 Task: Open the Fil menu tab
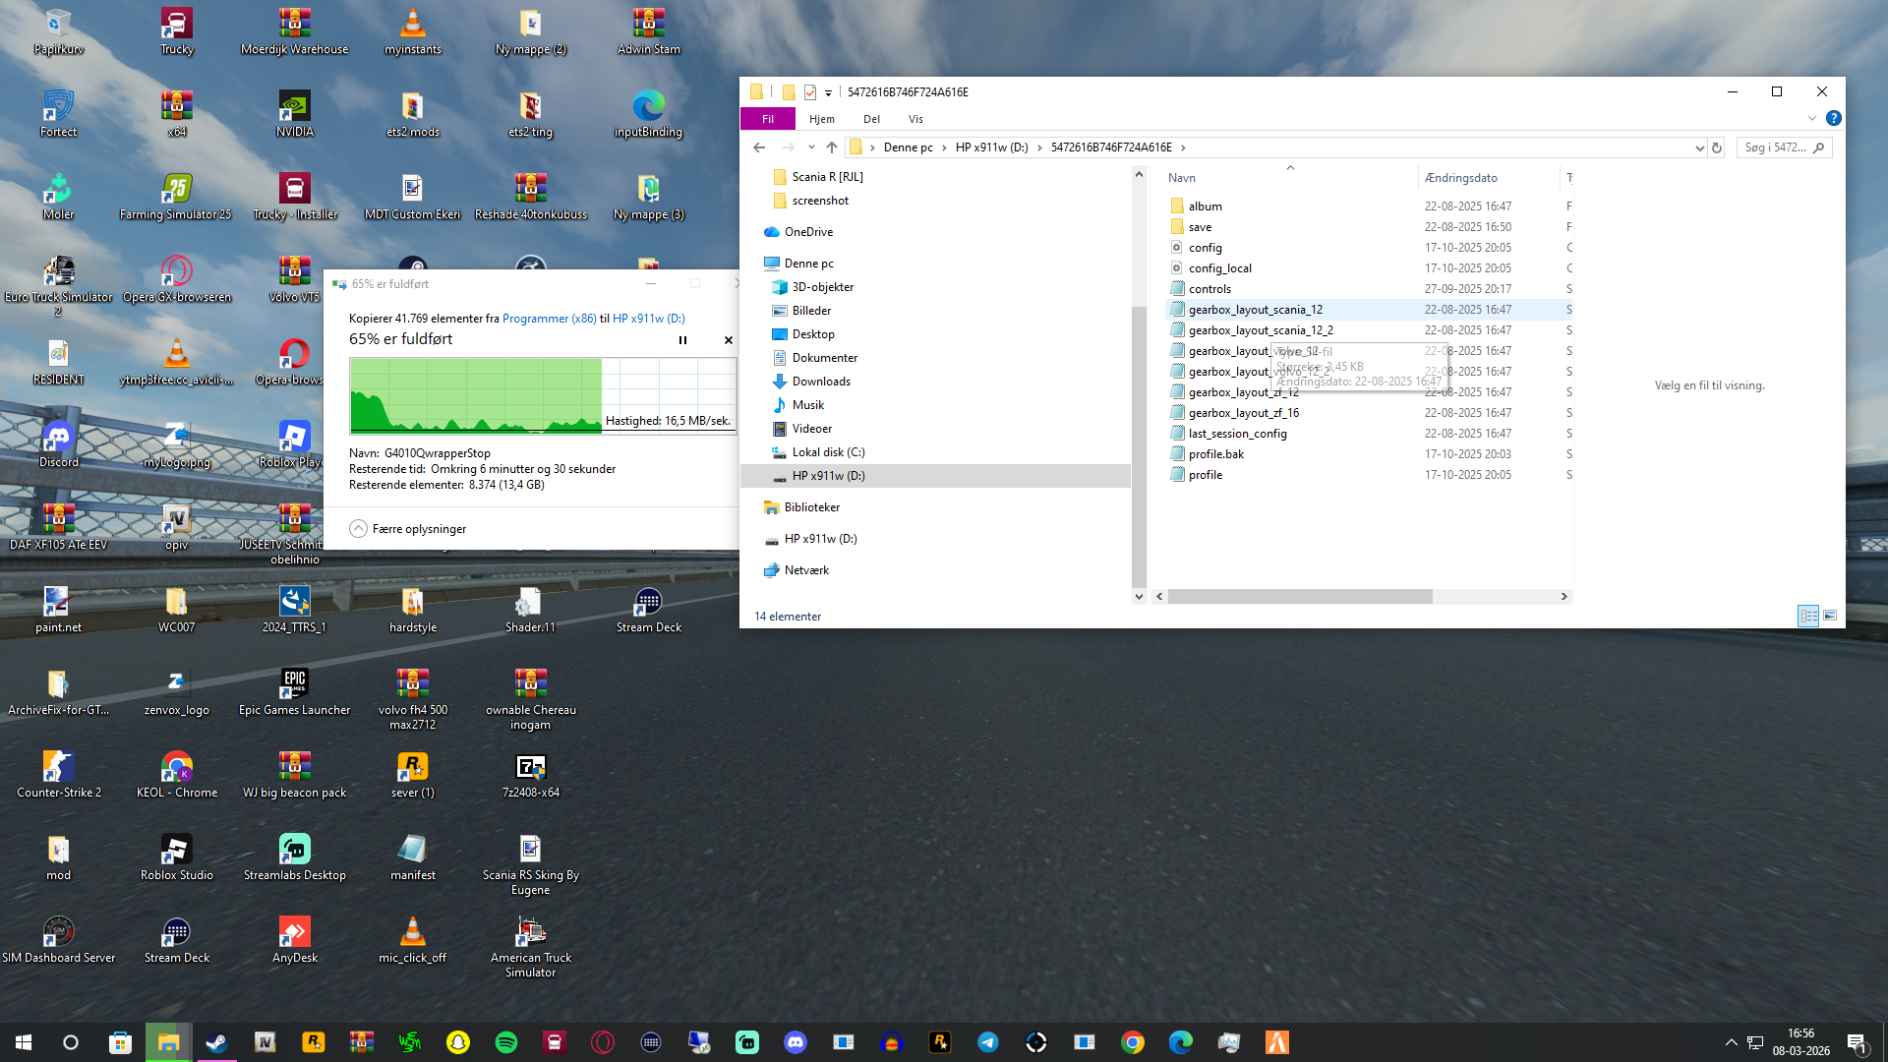point(767,119)
